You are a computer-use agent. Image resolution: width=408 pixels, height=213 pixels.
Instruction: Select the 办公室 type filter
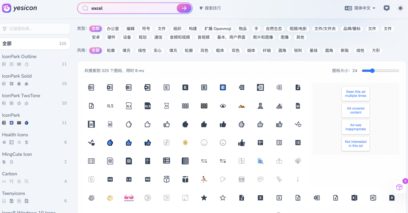pos(113,29)
